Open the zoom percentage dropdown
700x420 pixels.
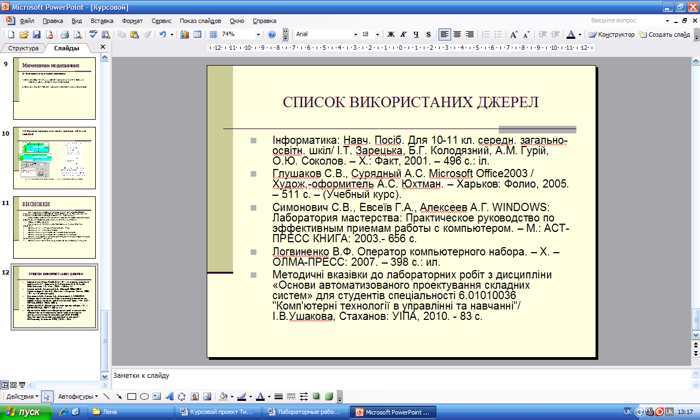coord(258,34)
